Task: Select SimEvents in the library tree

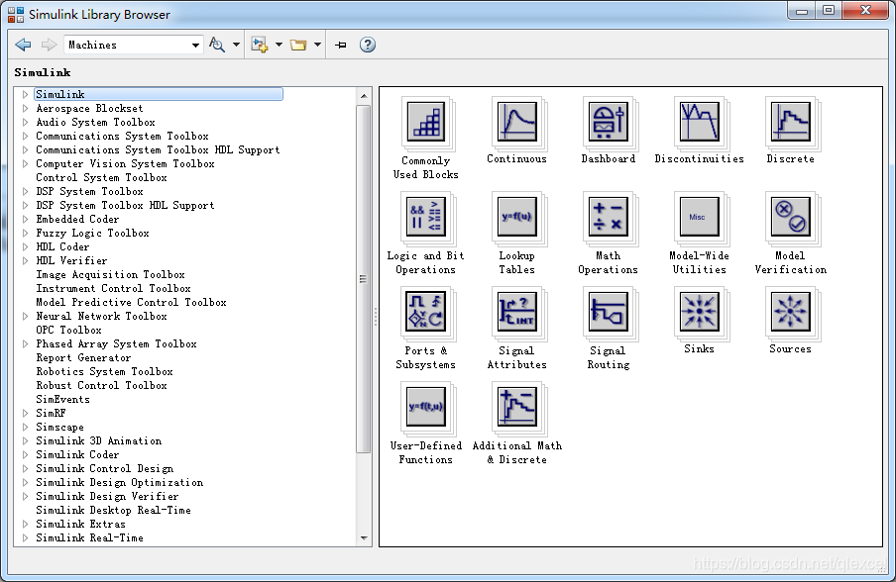Action: pyautogui.click(x=62, y=400)
